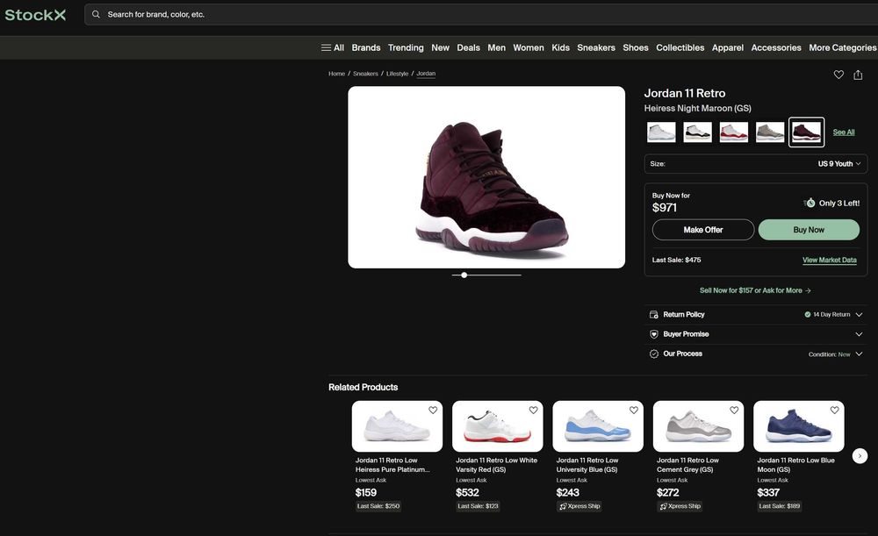Open Heiress Pure Platinum shoe thumbnail
This screenshot has height=536, width=878.
click(x=397, y=426)
